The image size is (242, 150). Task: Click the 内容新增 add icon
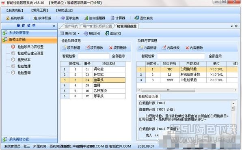(x=140, y=48)
